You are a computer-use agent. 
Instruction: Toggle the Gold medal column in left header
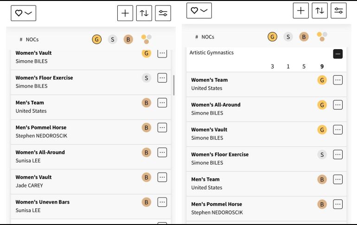pos(96,39)
